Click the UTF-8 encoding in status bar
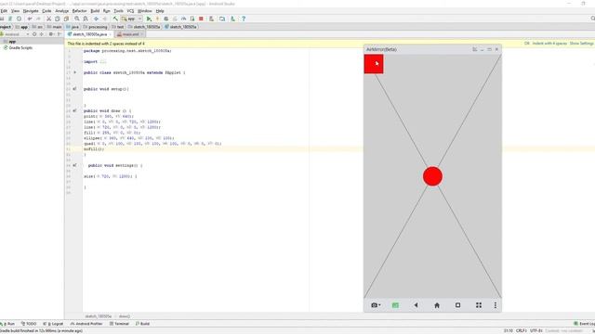 point(535,330)
